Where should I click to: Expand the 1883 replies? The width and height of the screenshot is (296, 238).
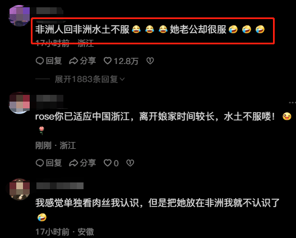point(90,79)
